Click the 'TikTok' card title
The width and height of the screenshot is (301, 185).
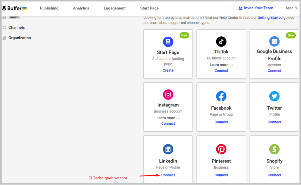[221, 52]
